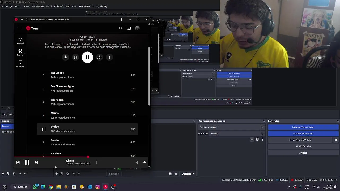
Task: Open the YouTube Music profile avatar
Action: (137, 28)
